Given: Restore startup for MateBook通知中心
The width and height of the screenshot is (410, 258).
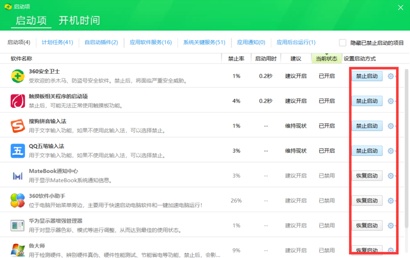Looking at the screenshot, I should [x=367, y=176].
